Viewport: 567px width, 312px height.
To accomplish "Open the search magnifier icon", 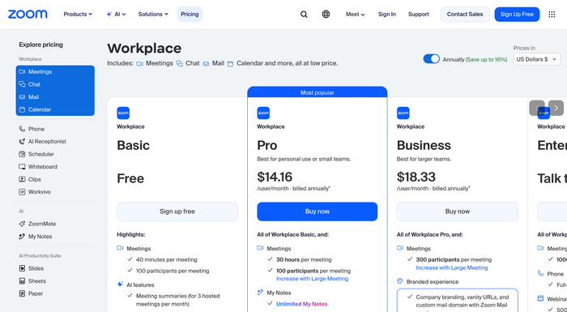I will pyautogui.click(x=304, y=15).
